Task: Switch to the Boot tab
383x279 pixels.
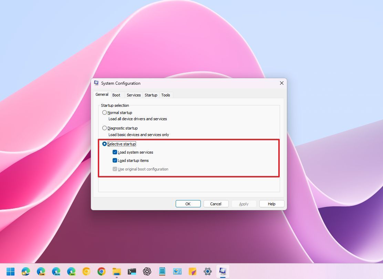Action: 117,95
